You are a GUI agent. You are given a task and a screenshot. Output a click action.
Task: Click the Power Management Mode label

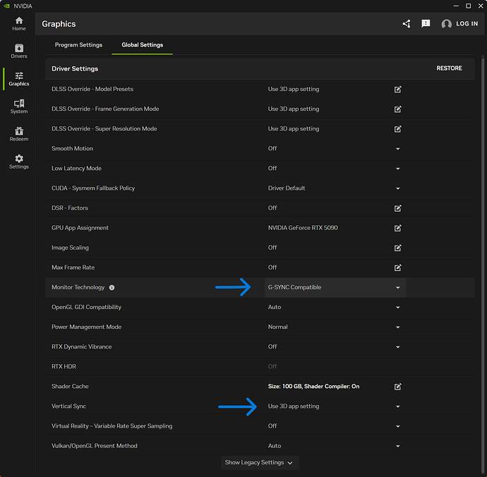(86, 327)
